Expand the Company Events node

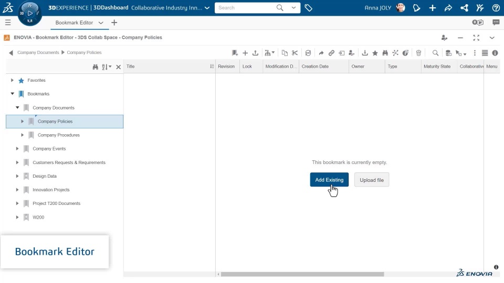click(17, 148)
